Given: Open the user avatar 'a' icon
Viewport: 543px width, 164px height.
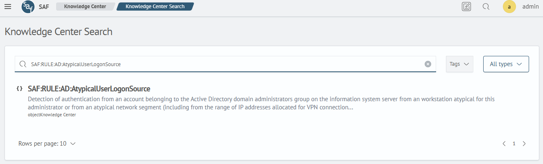Looking at the screenshot, I should coord(509,7).
